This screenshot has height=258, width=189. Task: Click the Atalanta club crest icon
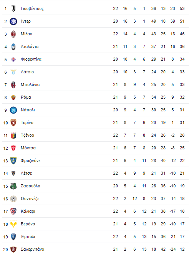point(13,47)
